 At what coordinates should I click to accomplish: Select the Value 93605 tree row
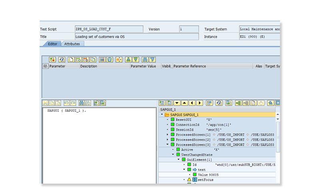tap(208, 174)
